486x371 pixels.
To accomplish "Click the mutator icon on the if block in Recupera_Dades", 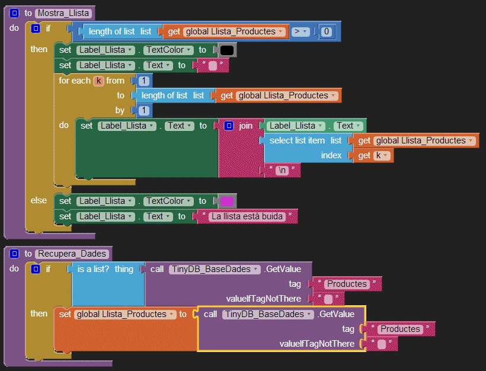I will pyautogui.click(x=36, y=269).
